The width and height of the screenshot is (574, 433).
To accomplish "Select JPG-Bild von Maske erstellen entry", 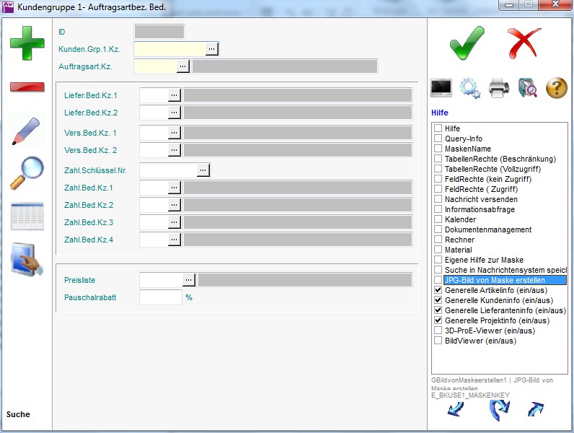I will (x=494, y=280).
